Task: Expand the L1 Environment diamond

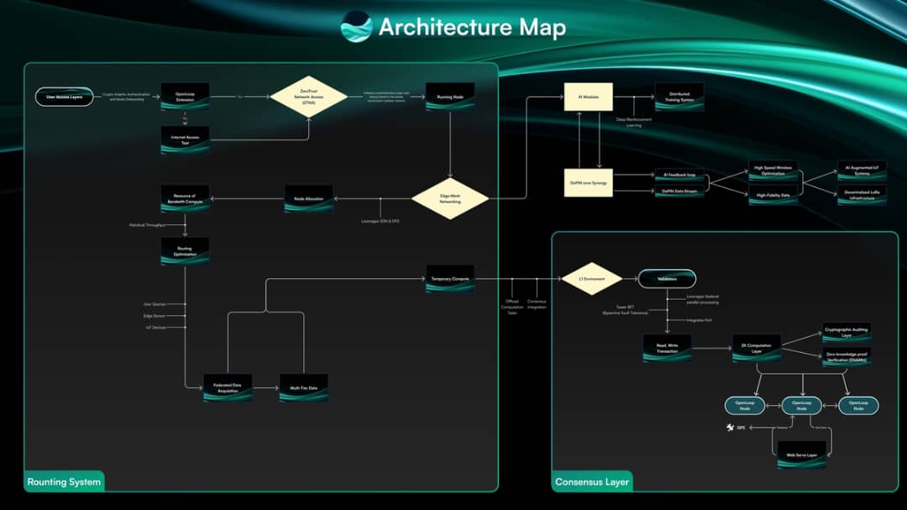Action: (x=591, y=276)
